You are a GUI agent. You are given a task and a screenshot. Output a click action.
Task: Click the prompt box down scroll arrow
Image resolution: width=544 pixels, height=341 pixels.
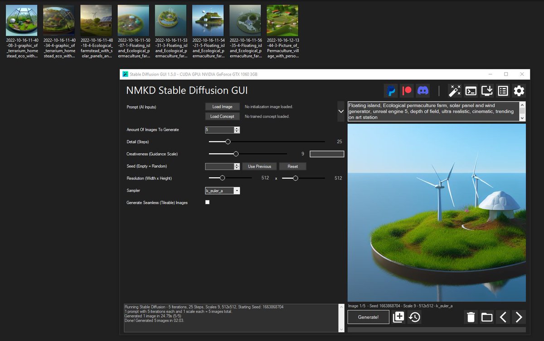click(x=523, y=118)
